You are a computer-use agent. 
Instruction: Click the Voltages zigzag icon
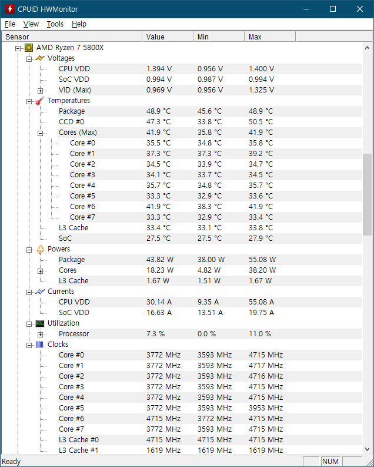pos(40,58)
